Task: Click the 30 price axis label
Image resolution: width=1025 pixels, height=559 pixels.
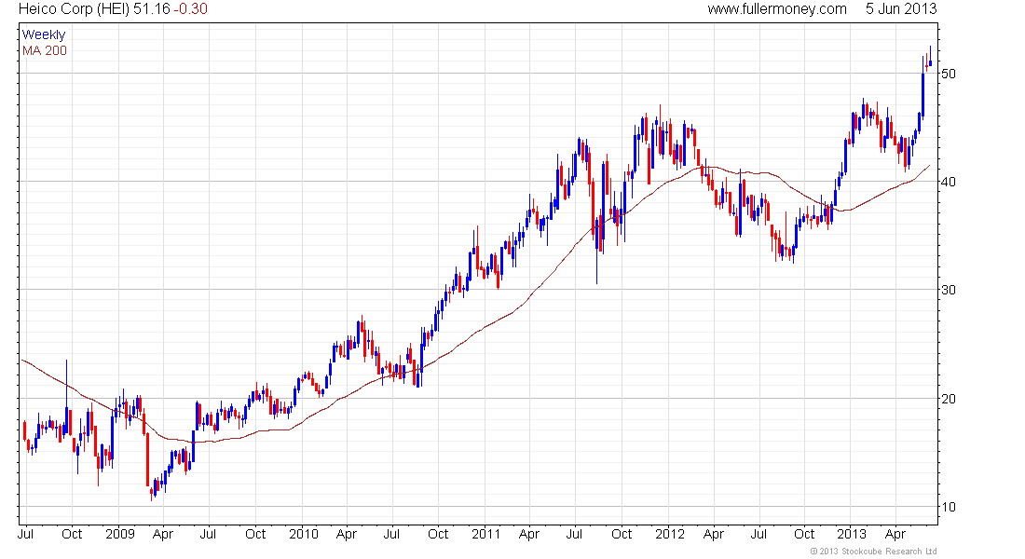Action: (x=948, y=290)
